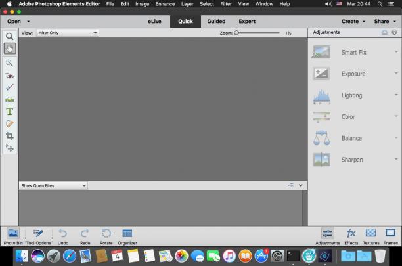The image size is (402, 266).
Task: Expand the Sharpen adjustment arrow
Action: point(396,159)
